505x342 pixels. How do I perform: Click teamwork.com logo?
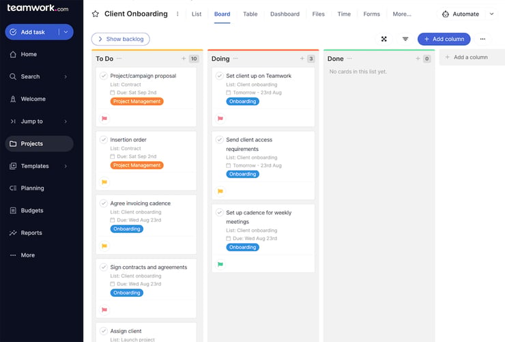coord(38,8)
